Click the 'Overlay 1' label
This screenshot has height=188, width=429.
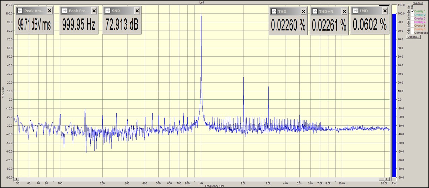tap(420, 11)
